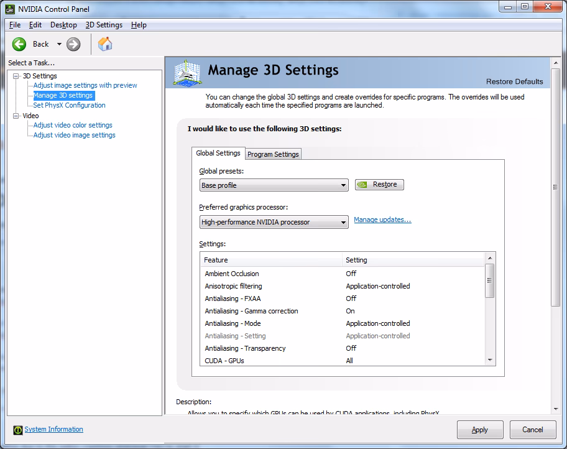Select the Ambient Occlusion row
The image size is (567, 449).
342,274
